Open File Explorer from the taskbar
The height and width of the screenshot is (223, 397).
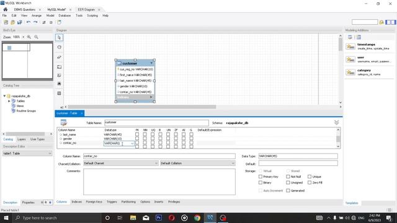point(133,217)
